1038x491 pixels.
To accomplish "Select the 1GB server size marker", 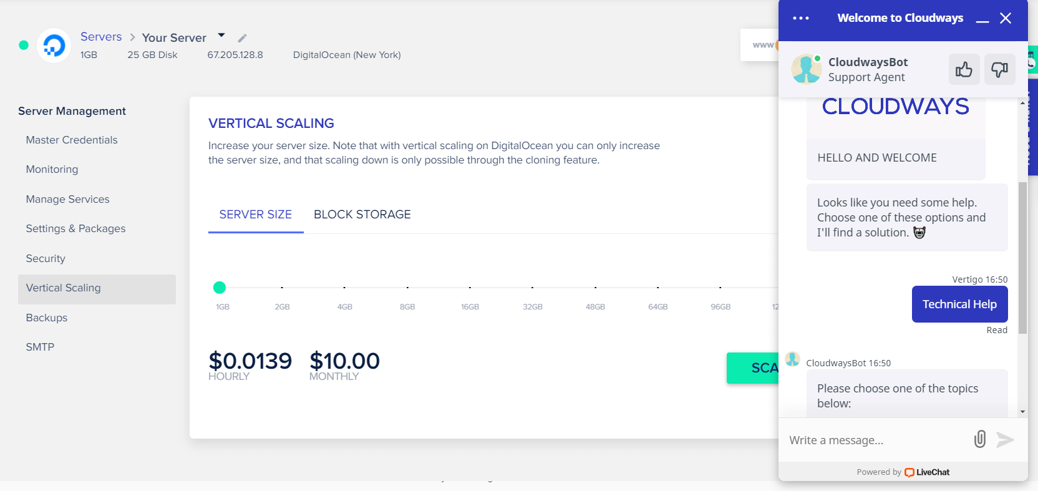I will point(220,288).
